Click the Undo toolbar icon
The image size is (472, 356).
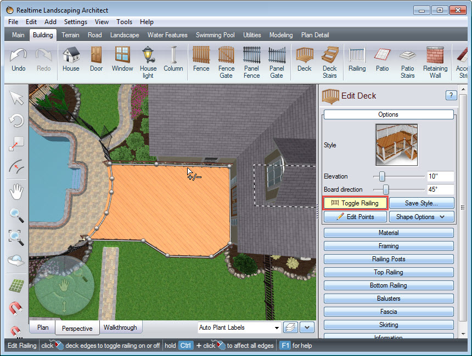point(18,60)
